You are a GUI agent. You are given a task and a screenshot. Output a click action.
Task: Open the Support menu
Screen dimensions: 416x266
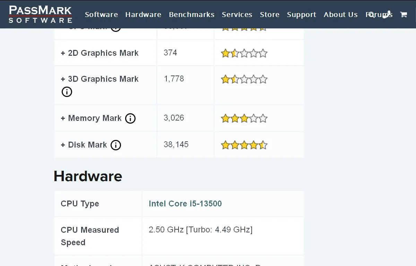[x=302, y=15]
